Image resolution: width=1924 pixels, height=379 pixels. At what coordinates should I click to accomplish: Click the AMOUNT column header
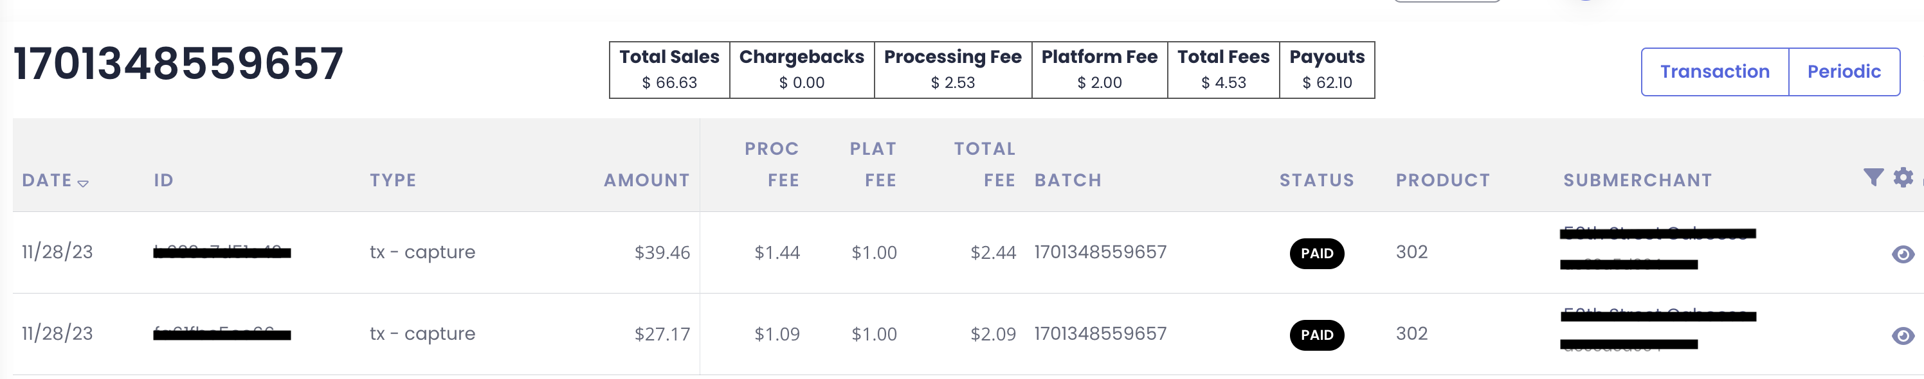tap(646, 181)
